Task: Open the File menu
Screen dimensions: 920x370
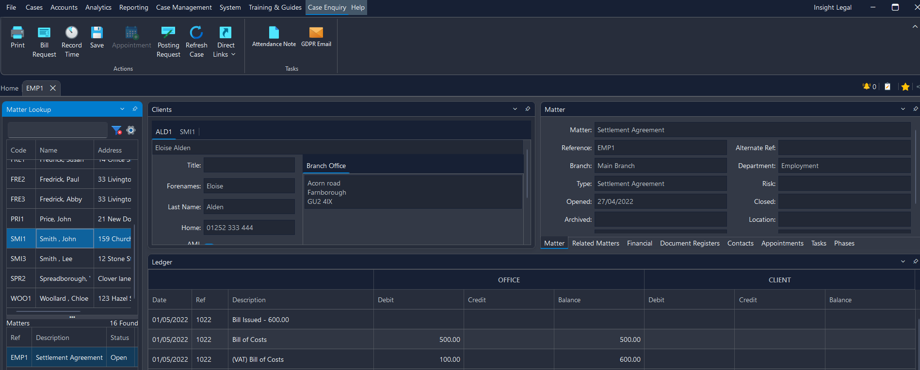Action: point(11,7)
